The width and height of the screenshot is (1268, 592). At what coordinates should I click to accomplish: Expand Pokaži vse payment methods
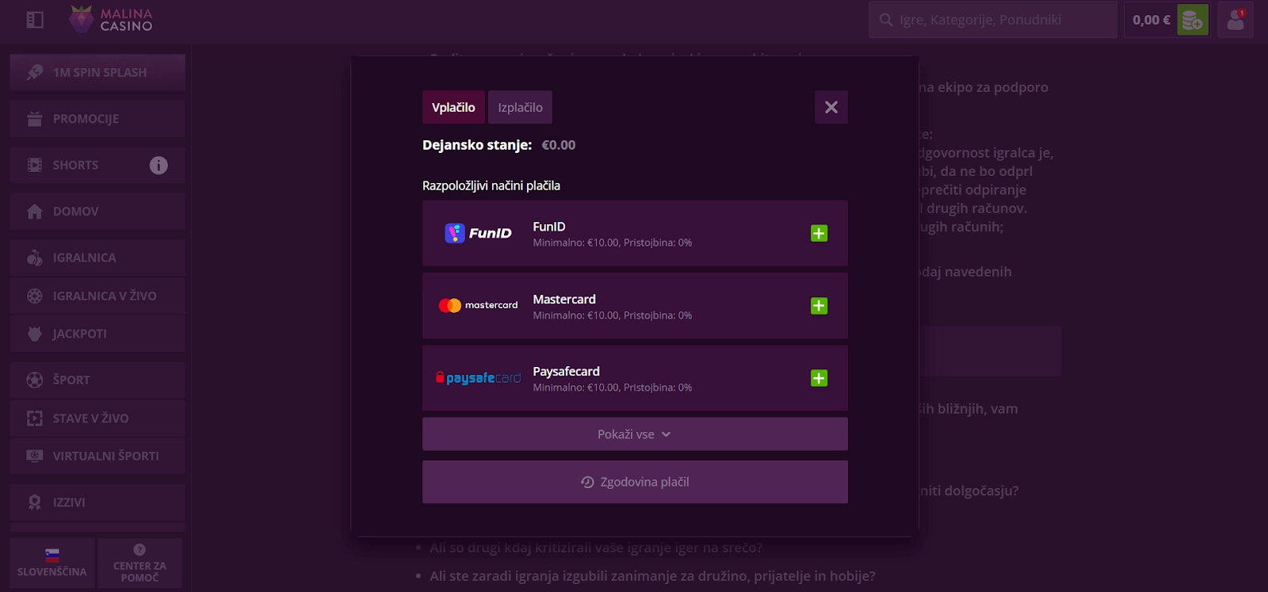point(635,434)
